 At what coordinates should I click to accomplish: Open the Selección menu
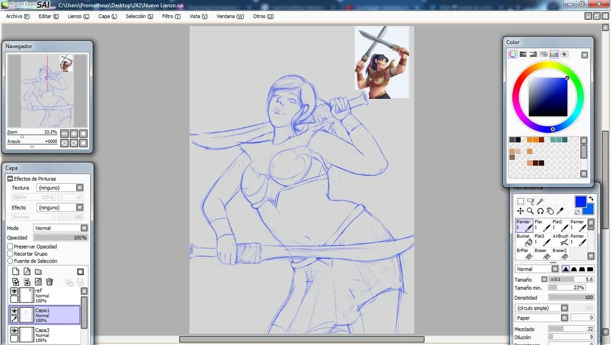pyautogui.click(x=139, y=16)
